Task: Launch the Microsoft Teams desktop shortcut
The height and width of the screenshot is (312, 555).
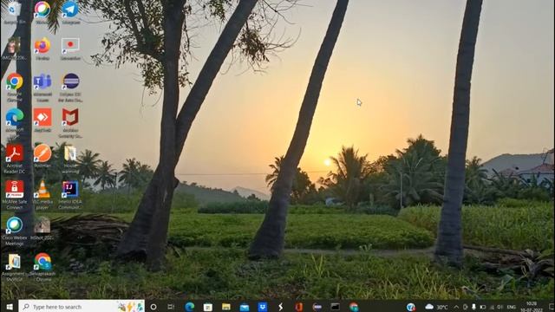Action: pyautogui.click(x=42, y=87)
